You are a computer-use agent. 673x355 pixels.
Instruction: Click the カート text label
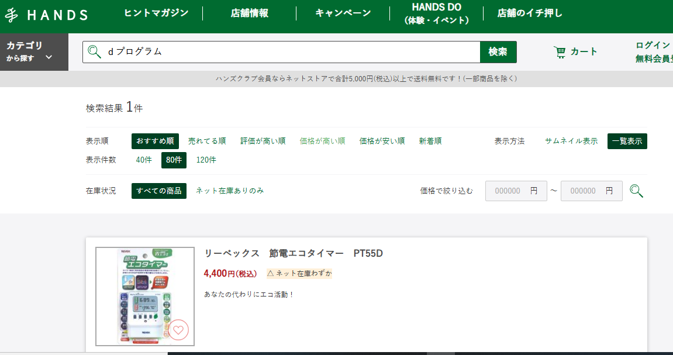pos(584,52)
